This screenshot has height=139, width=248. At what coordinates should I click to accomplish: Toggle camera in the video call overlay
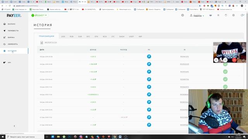click(x=225, y=60)
